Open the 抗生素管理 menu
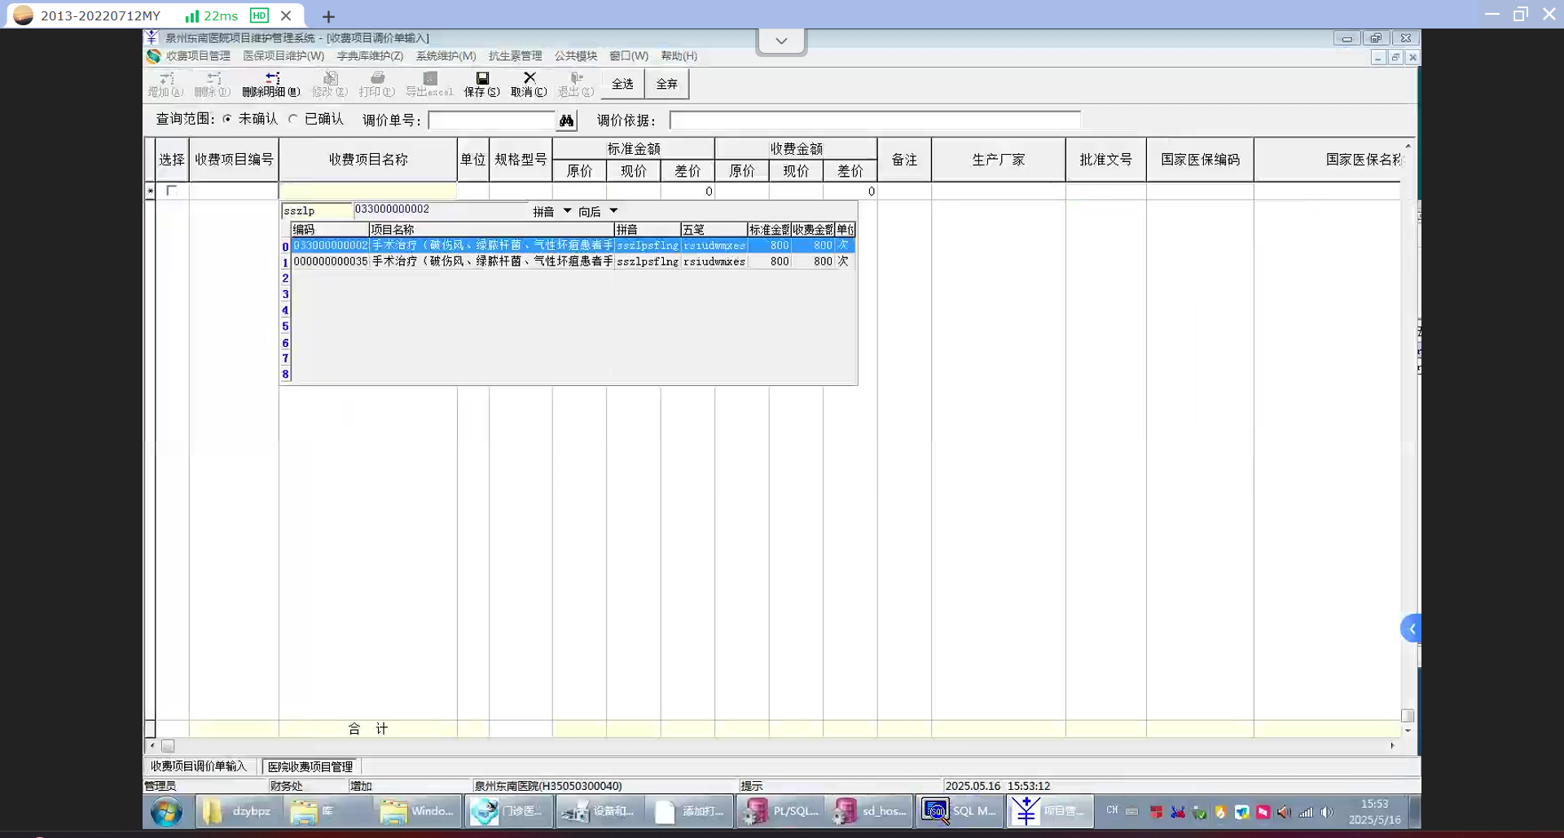 click(x=515, y=56)
